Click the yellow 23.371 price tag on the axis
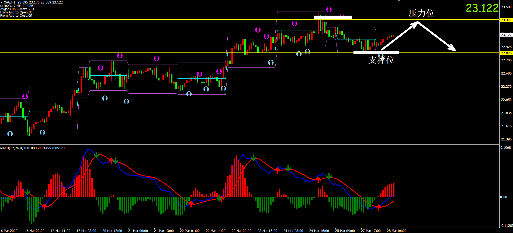 pyautogui.click(x=506, y=20)
